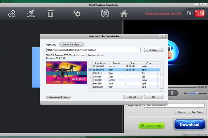Image resolution: width=208 pixels, height=138 pixels.
Task: Click the Paste & Analyze button
Action: 71,44
